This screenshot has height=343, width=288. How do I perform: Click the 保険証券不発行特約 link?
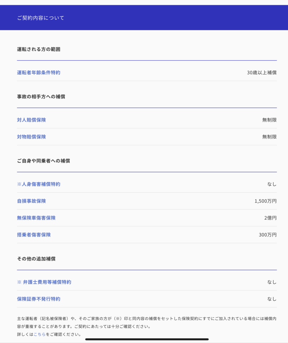[x=38, y=299]
